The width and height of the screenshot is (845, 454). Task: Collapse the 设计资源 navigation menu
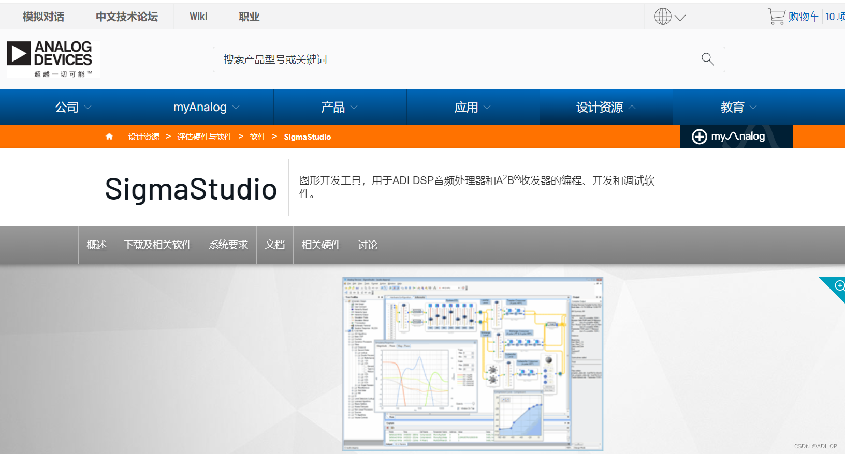pos(606,107)
